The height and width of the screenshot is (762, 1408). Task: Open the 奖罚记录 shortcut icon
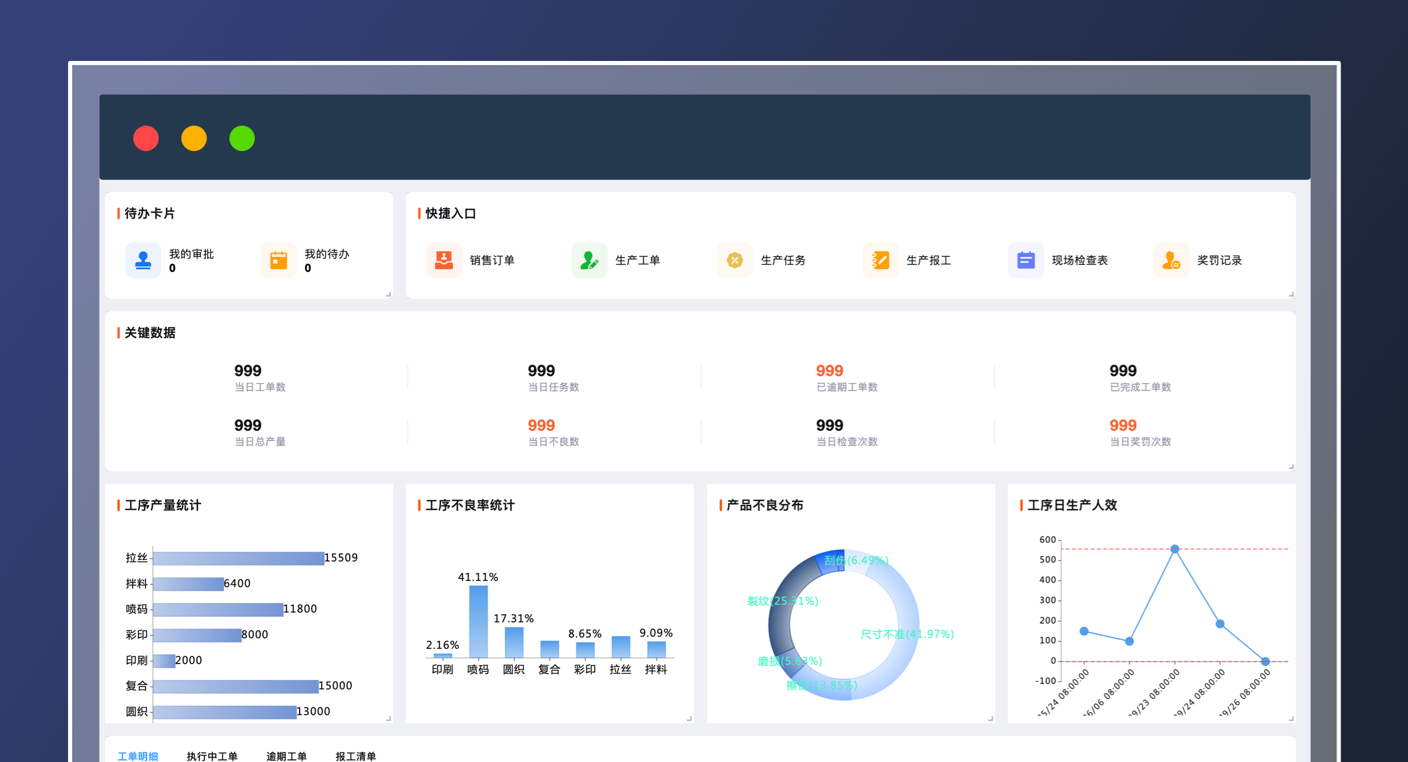[1171, 260]
